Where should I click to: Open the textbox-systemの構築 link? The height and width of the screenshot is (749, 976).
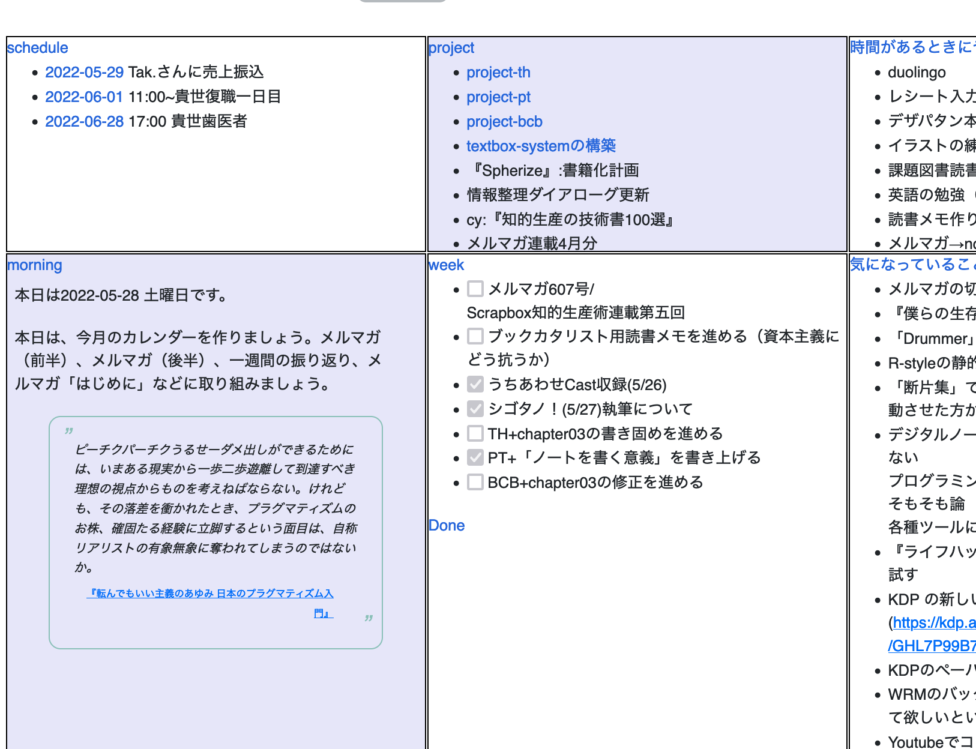pyautogui.click(x=541, y=146)
